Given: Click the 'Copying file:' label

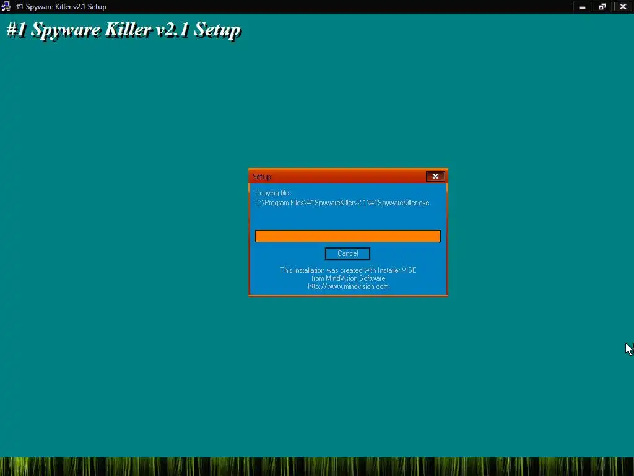Looking at the screenshot, I should (x=272, y=193).
